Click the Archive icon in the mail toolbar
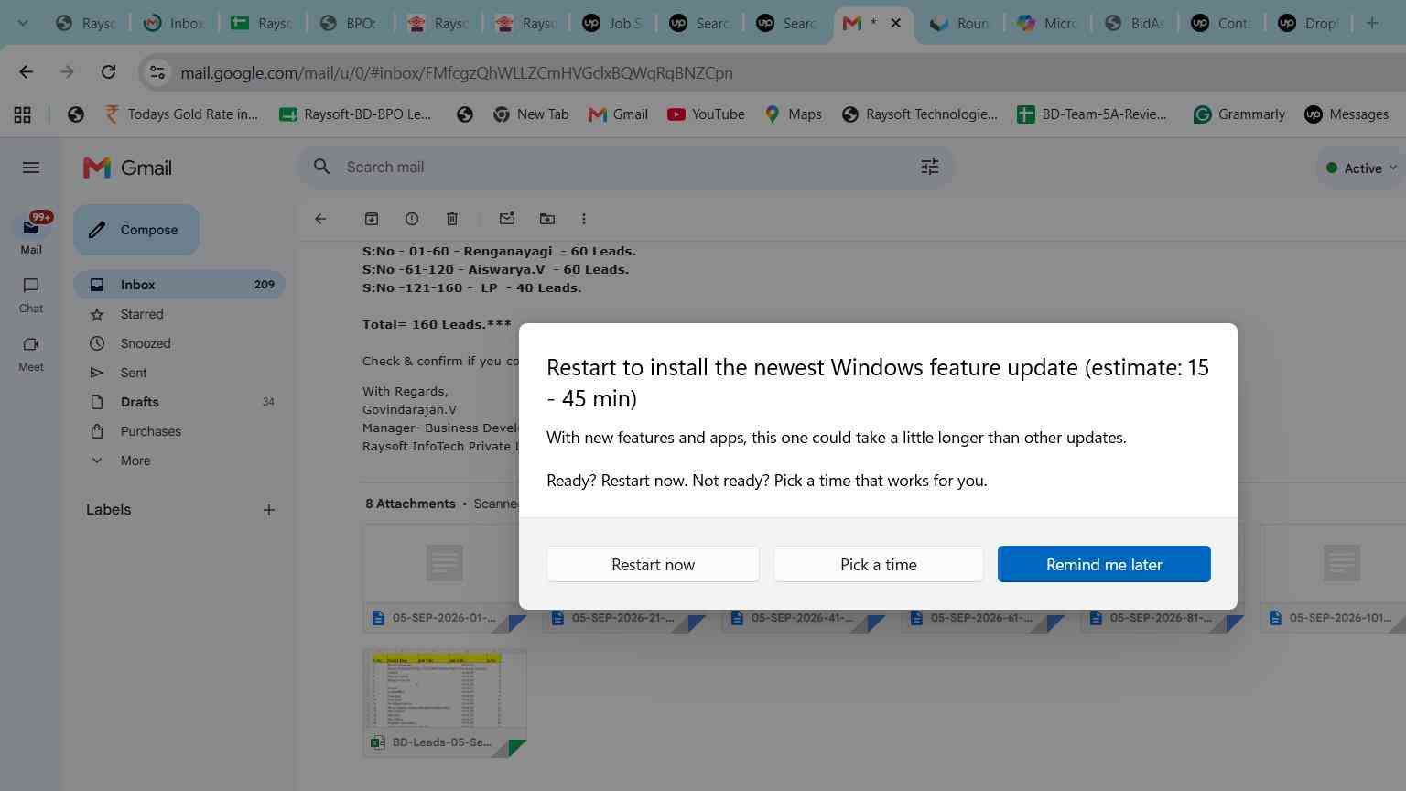 coord(371,219)
